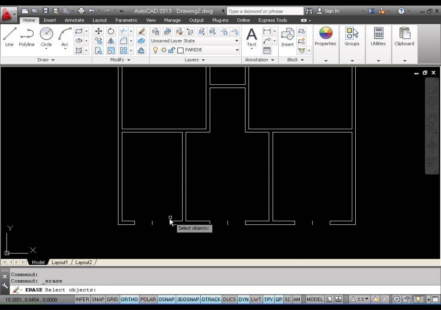This screenshot has width=441, height=310.
Task: Click the Array tool icon
Action: (x=124, y=50)
